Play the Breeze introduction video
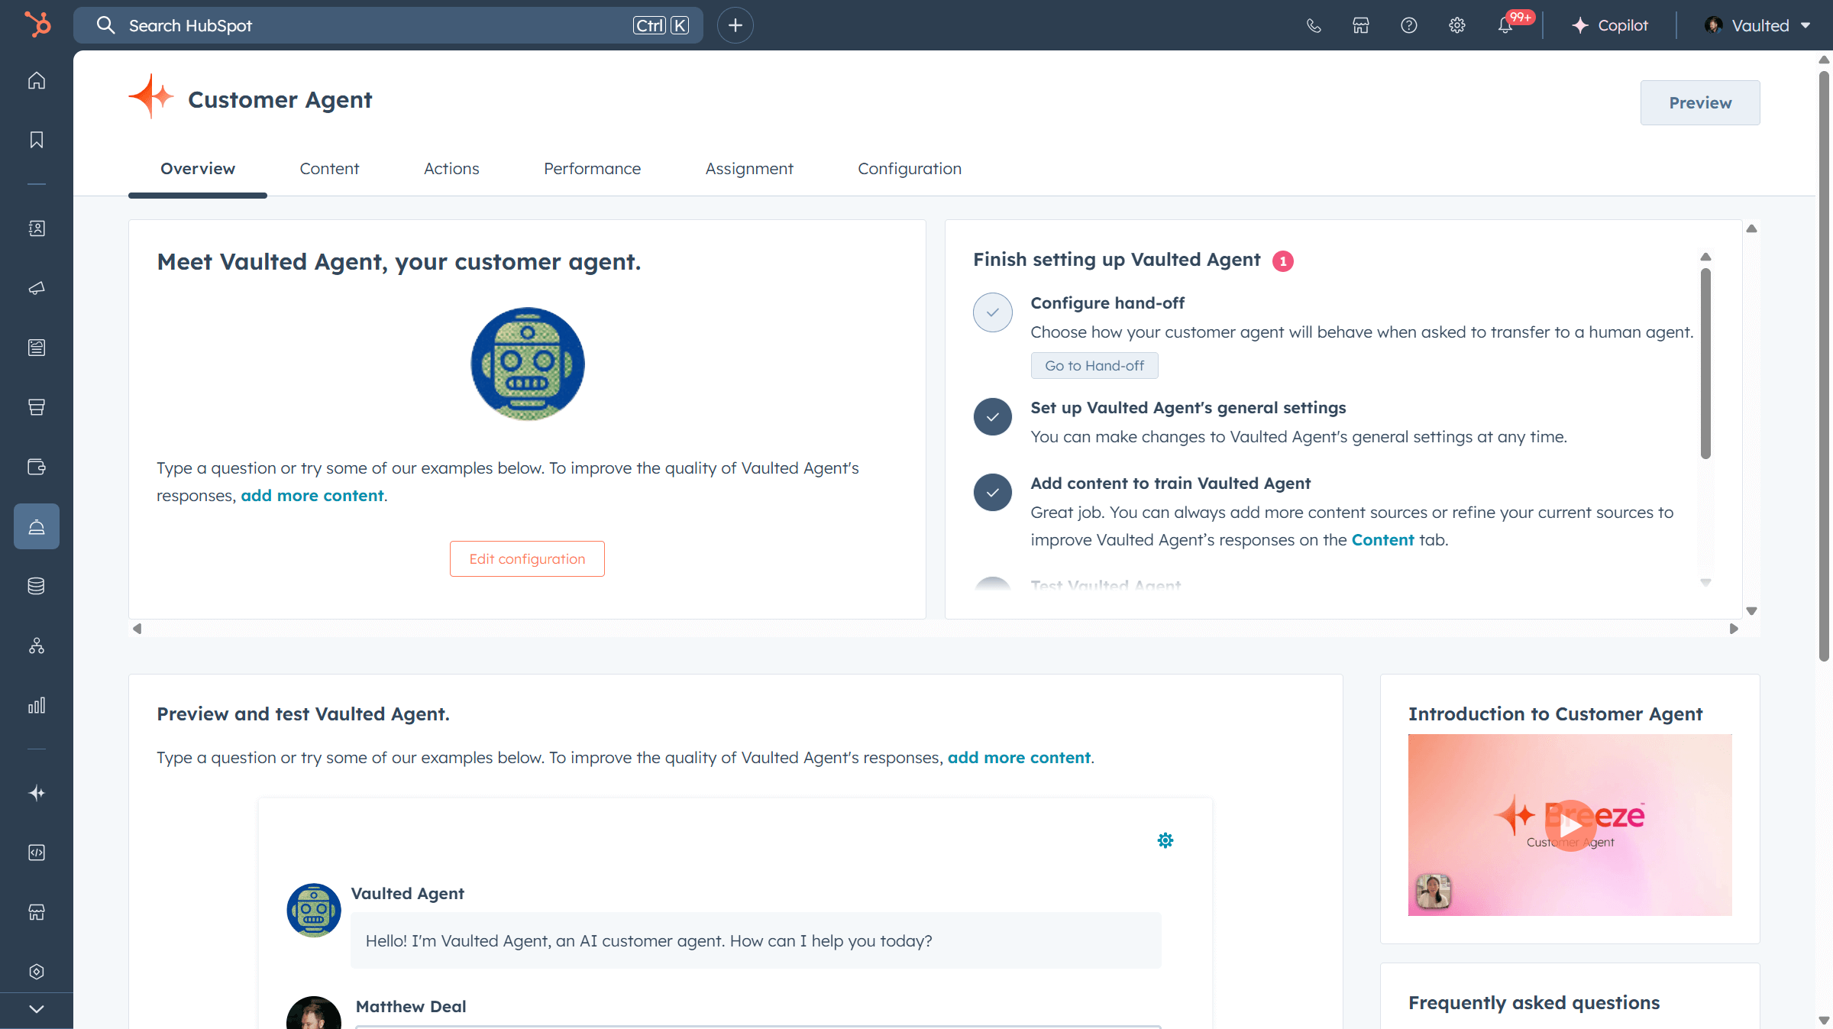This screenshot has width=1833, height=1029. click(1570, 825)
